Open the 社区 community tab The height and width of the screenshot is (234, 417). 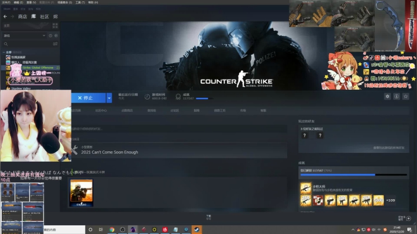point(45,16)
